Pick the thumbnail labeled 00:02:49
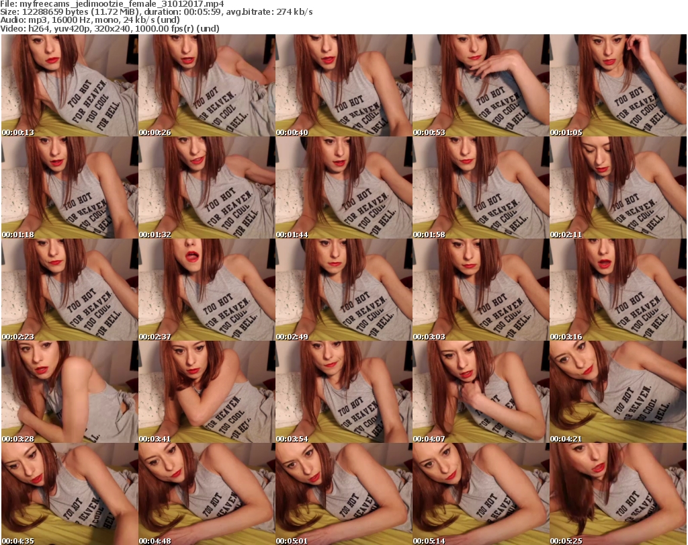The image size is (688, 545). pyautogui.click(x=343, y=290)
